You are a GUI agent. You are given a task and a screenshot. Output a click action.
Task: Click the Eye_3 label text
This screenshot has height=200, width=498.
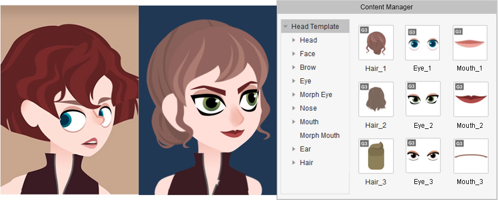point(423,182)
